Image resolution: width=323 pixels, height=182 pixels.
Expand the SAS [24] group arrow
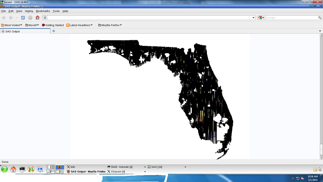point(185,167)
